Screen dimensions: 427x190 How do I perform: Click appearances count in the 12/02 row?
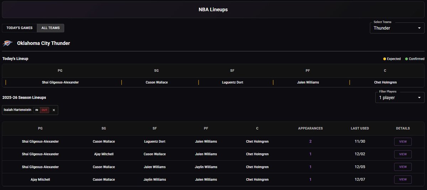(310, 154)
